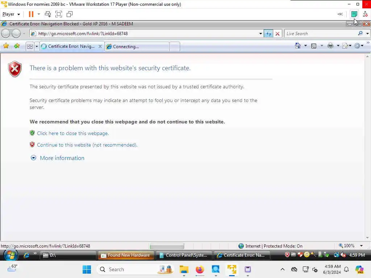Click the Refresh button next to address bar

268,34
